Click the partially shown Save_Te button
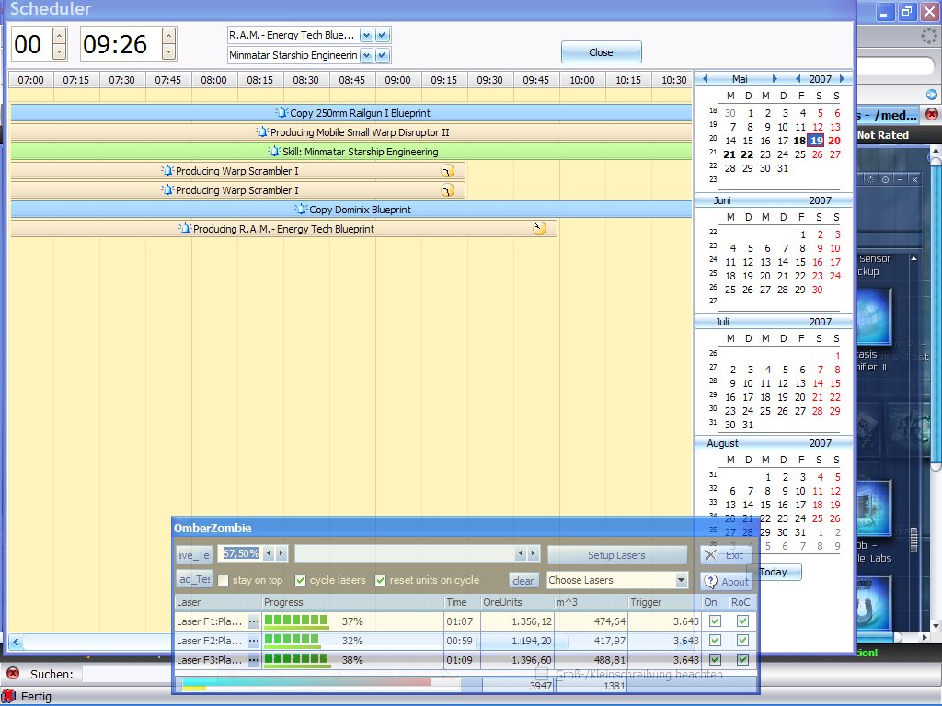This screenshot has width=942, height=706. 194,554
